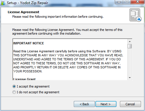Viewport: 145px width, 111px height.
Task: Click the License Grant heading in text box
Action: point(25,79)
